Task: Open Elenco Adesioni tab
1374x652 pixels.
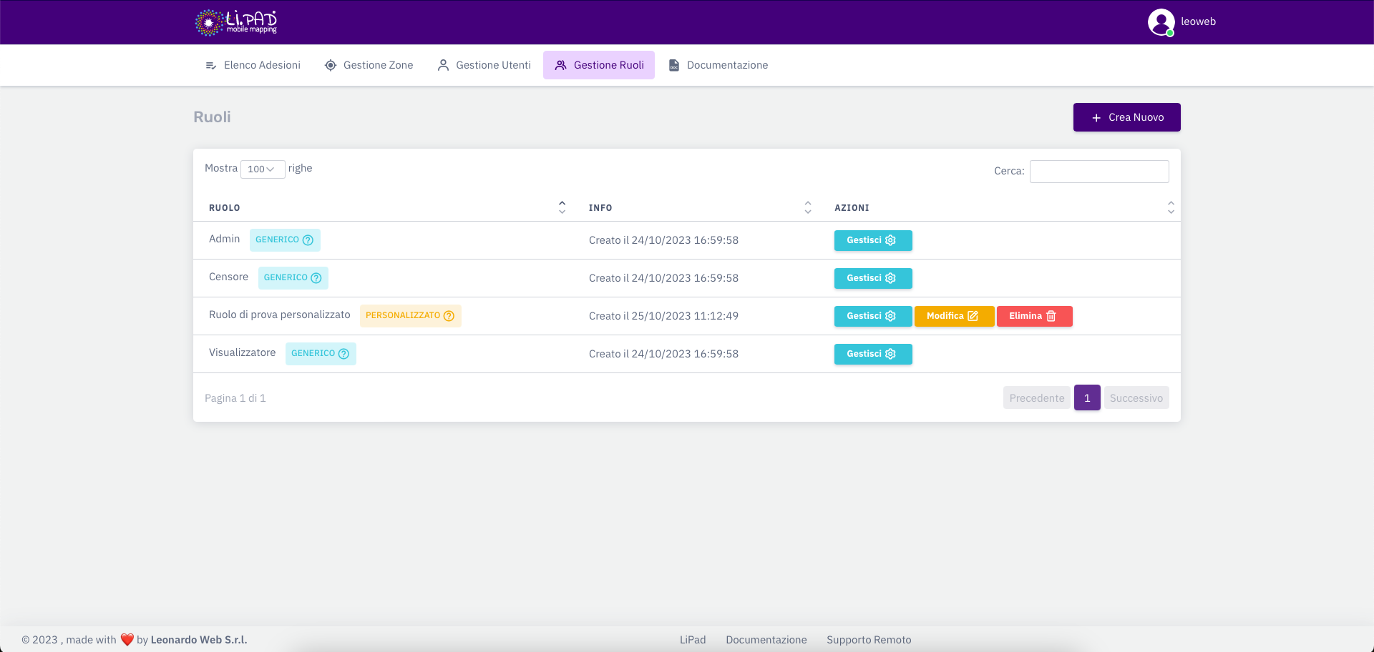Action: [x=253, y=65]
